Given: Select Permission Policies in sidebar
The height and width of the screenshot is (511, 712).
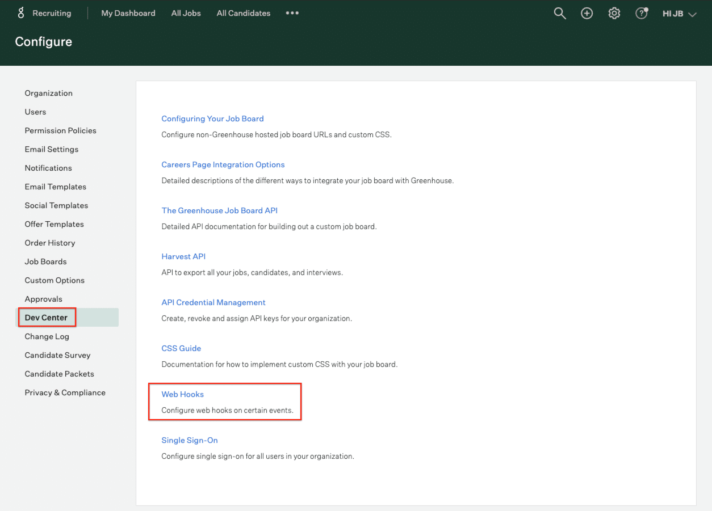Looking at the screenshot, I should (x=61, y=130).
